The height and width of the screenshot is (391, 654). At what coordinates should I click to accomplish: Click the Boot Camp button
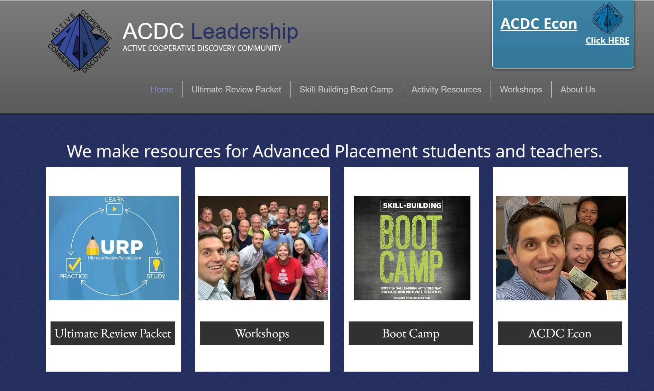point(411,333)
